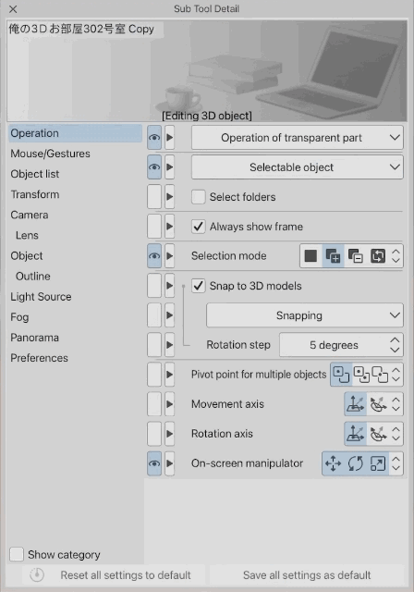Screen dimensions: 414x592
Task: Expand the Snapping dropdown
Action: tap(305, 315)
